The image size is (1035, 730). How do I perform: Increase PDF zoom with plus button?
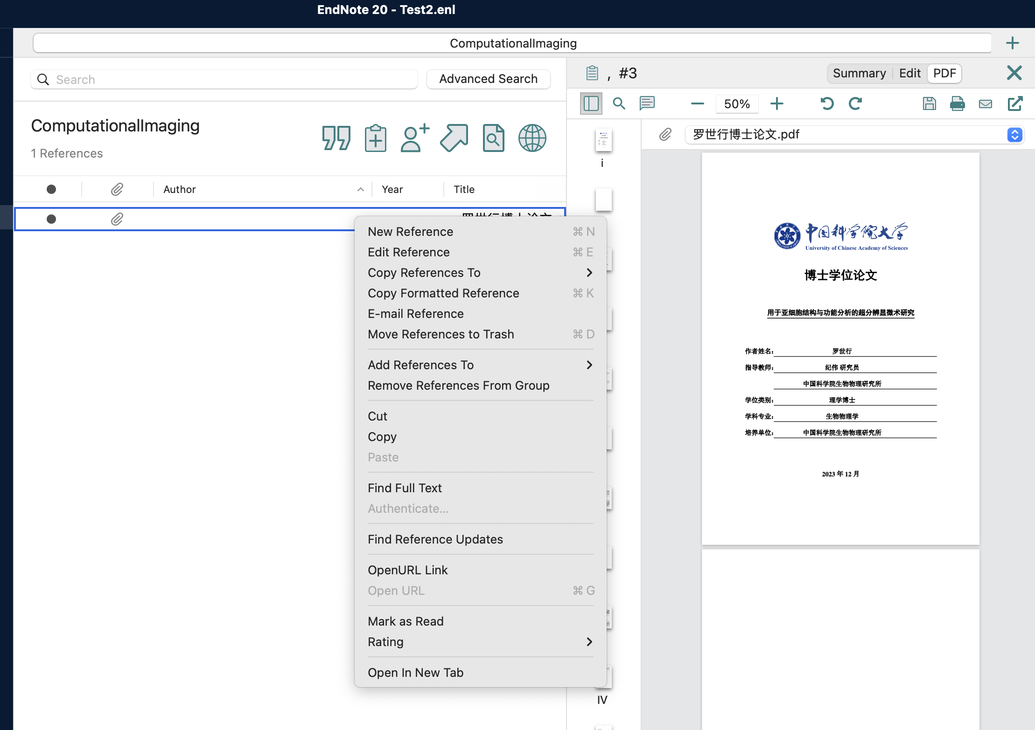click(776, 103)
